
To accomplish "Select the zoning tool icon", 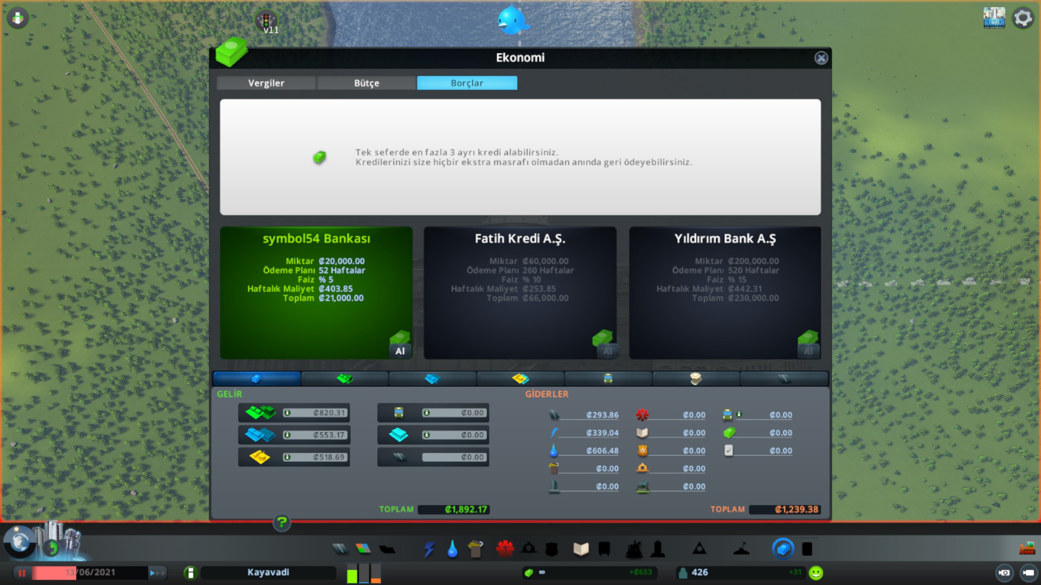I will point(363,549).
